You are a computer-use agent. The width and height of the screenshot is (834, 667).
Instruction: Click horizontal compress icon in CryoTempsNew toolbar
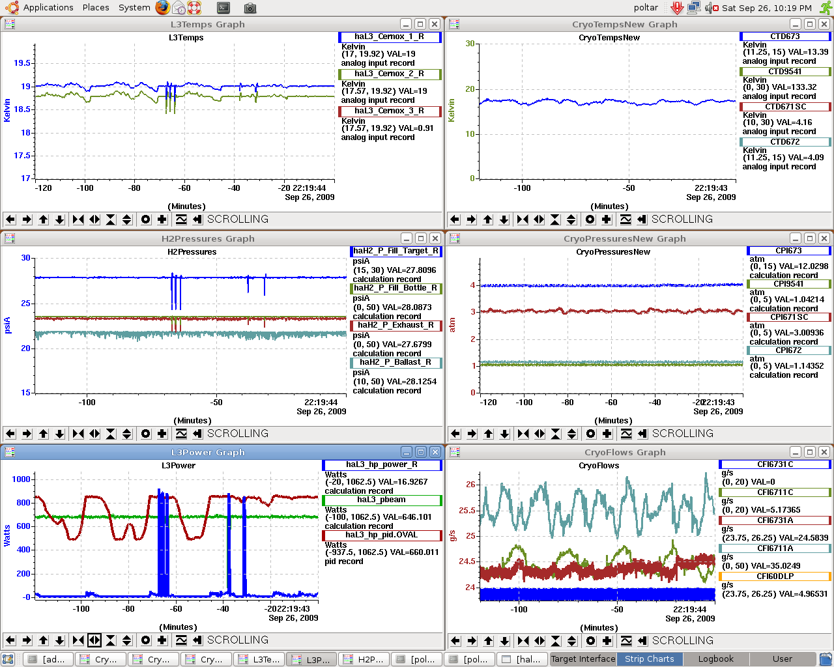pos(523,220)
